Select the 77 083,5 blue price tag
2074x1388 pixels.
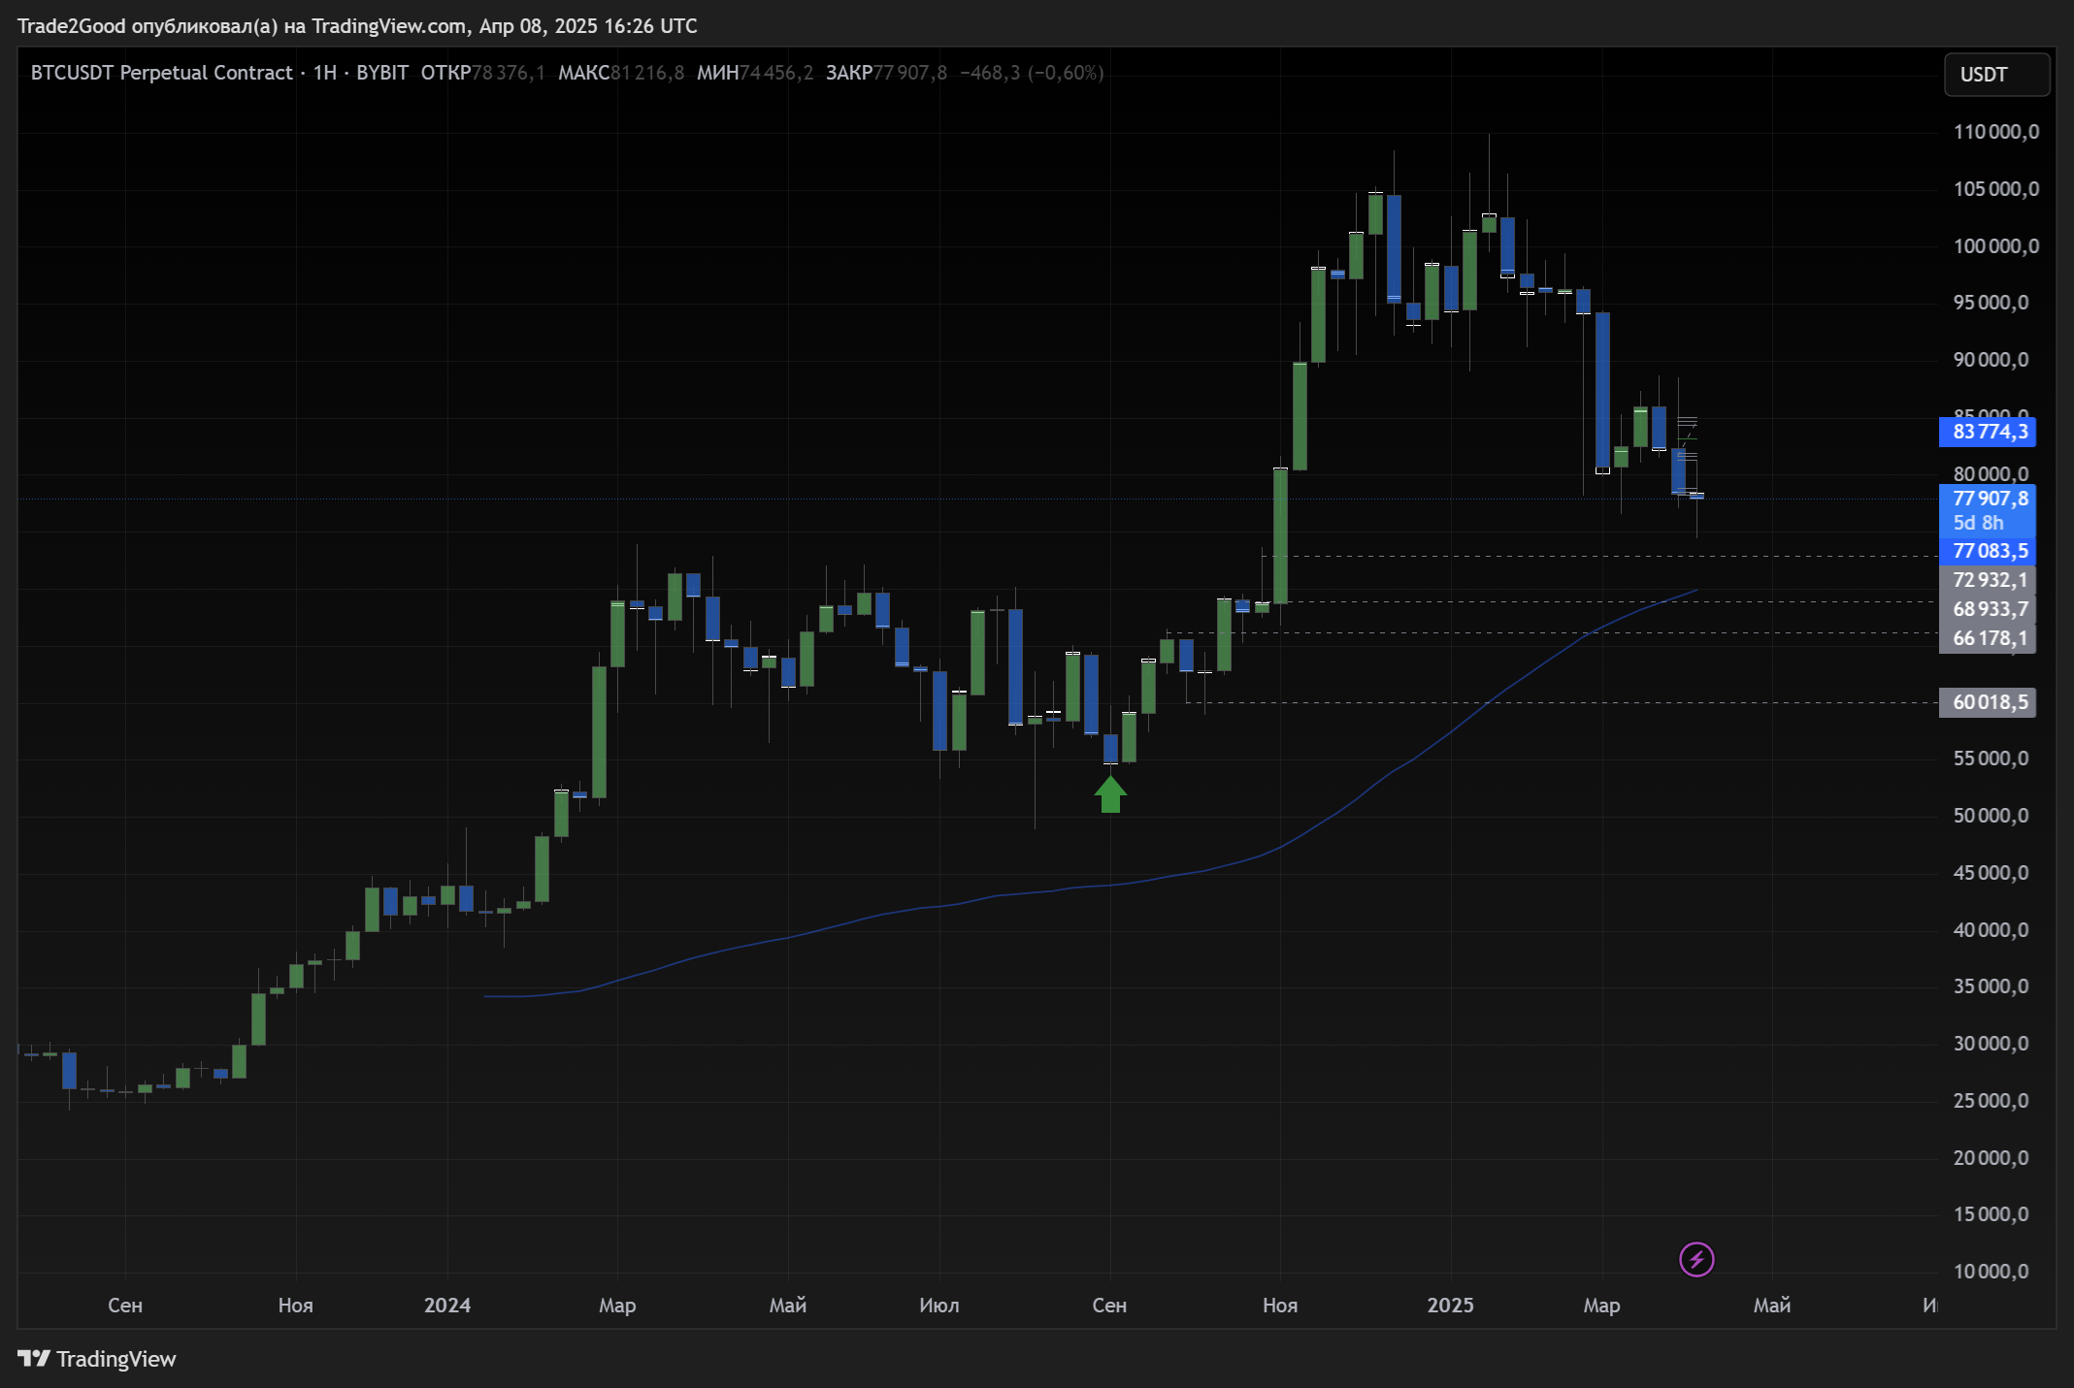(x=1987, y=551)
